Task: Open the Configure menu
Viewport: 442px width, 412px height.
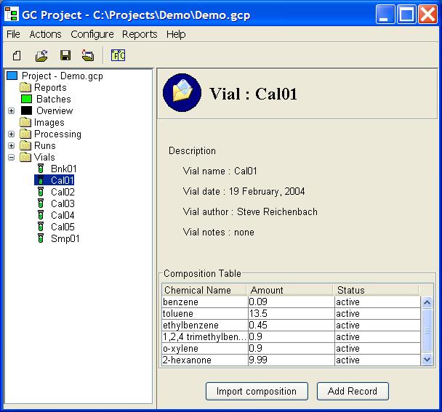Action: [92, 34]
